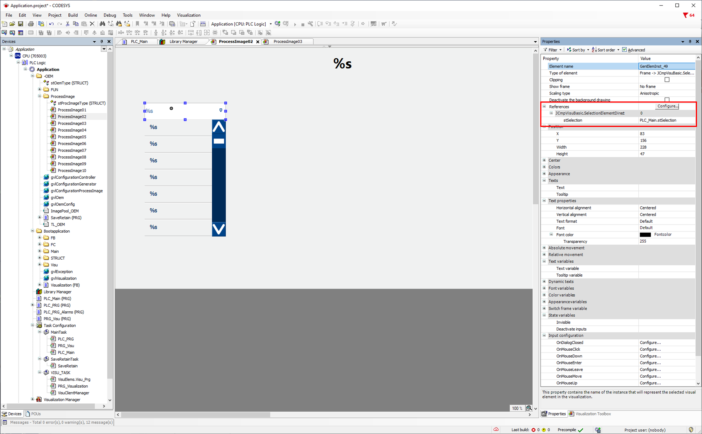The height and width of the screenshot is (434, 702).
Task: Click Configure for OnMouseClick
Action: pos(650,349)
